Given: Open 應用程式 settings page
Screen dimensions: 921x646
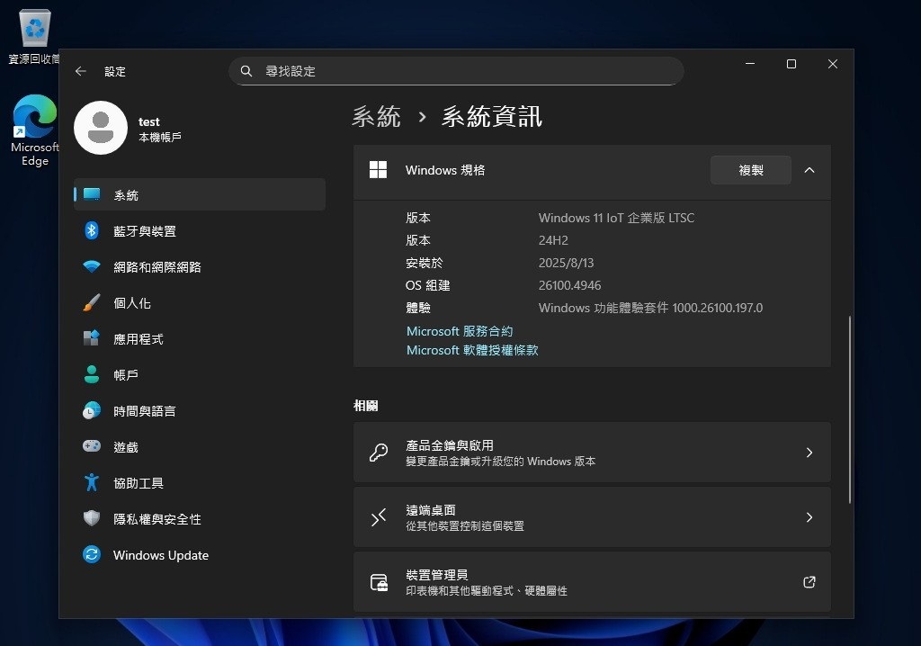Looking at the screenshot, I should (200, 338).
